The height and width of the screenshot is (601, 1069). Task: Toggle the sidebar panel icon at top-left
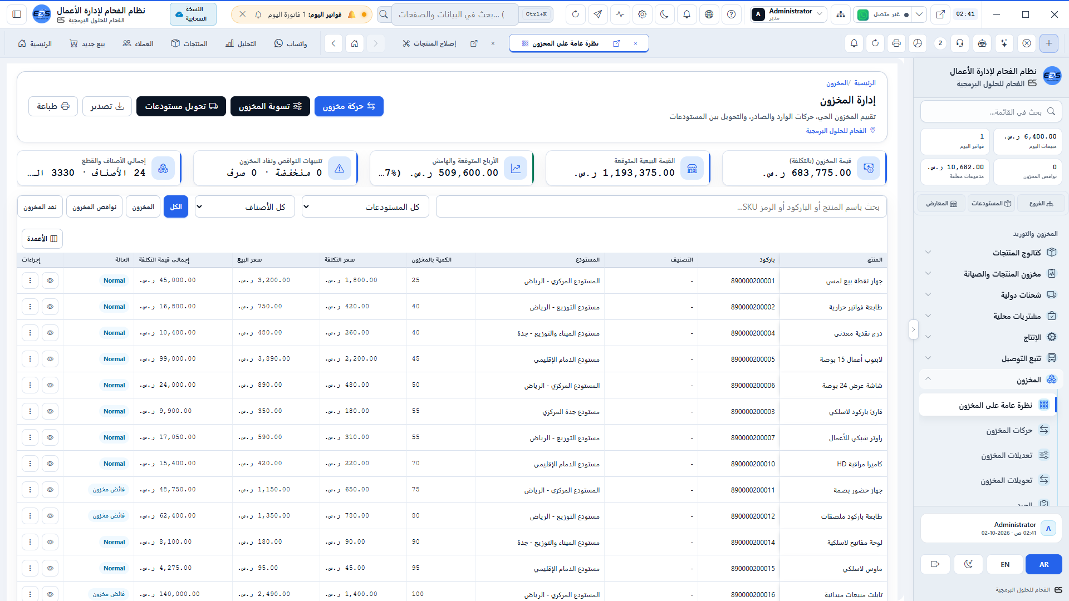17,14
